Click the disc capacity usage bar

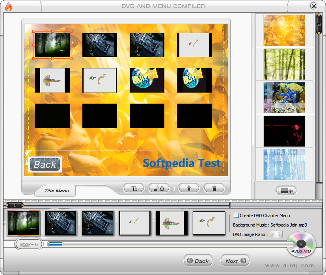(x=170, y=244)
